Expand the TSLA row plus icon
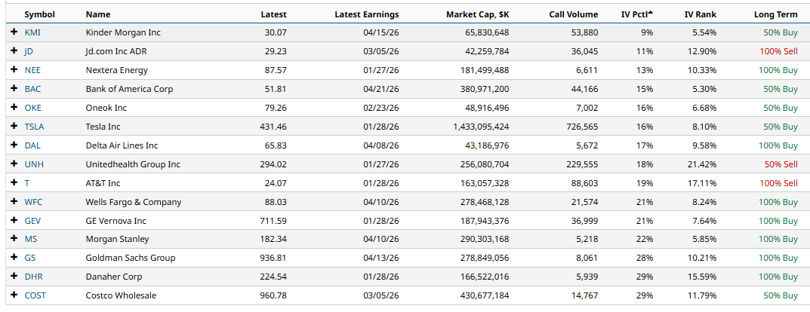 (x=14, y=127)
